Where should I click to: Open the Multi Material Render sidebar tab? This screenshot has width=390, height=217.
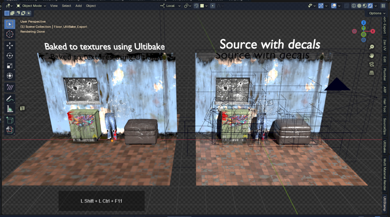pyautogui.click(x=385, y=174)
